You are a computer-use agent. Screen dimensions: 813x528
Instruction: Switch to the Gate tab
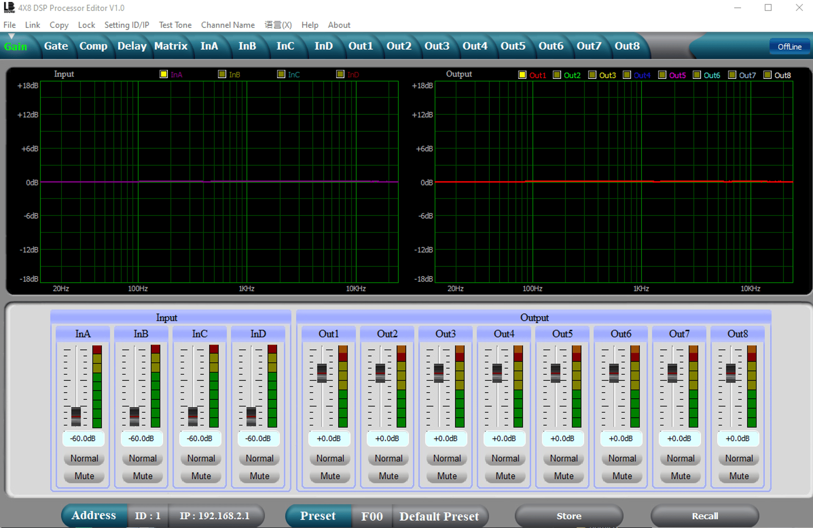coord(56,46)
